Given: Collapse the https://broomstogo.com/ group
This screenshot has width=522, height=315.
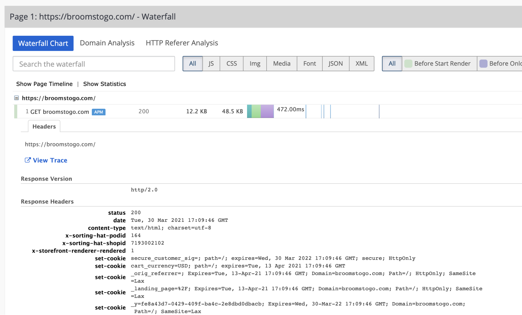Looking at the screenshot, I should coord(16,98).
